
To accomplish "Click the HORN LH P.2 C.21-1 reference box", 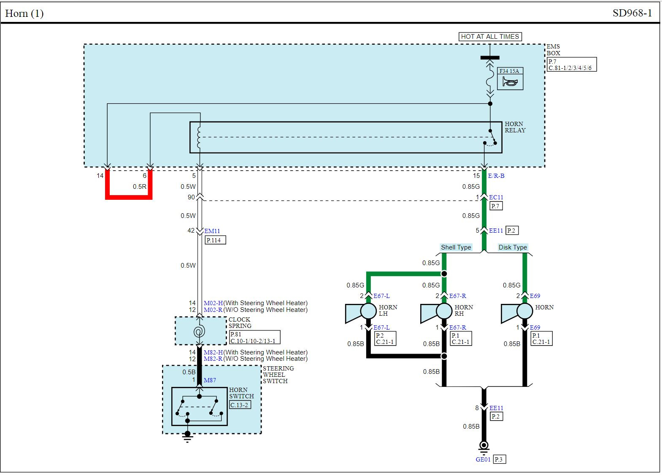I will (385, 338).
